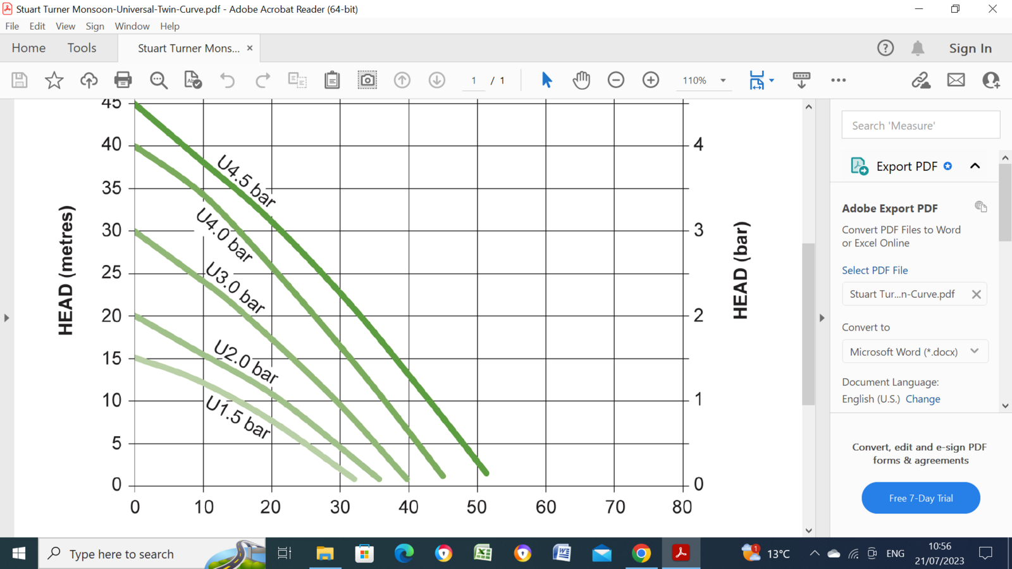Take a snapshot with camera tool

coord(367,80)
